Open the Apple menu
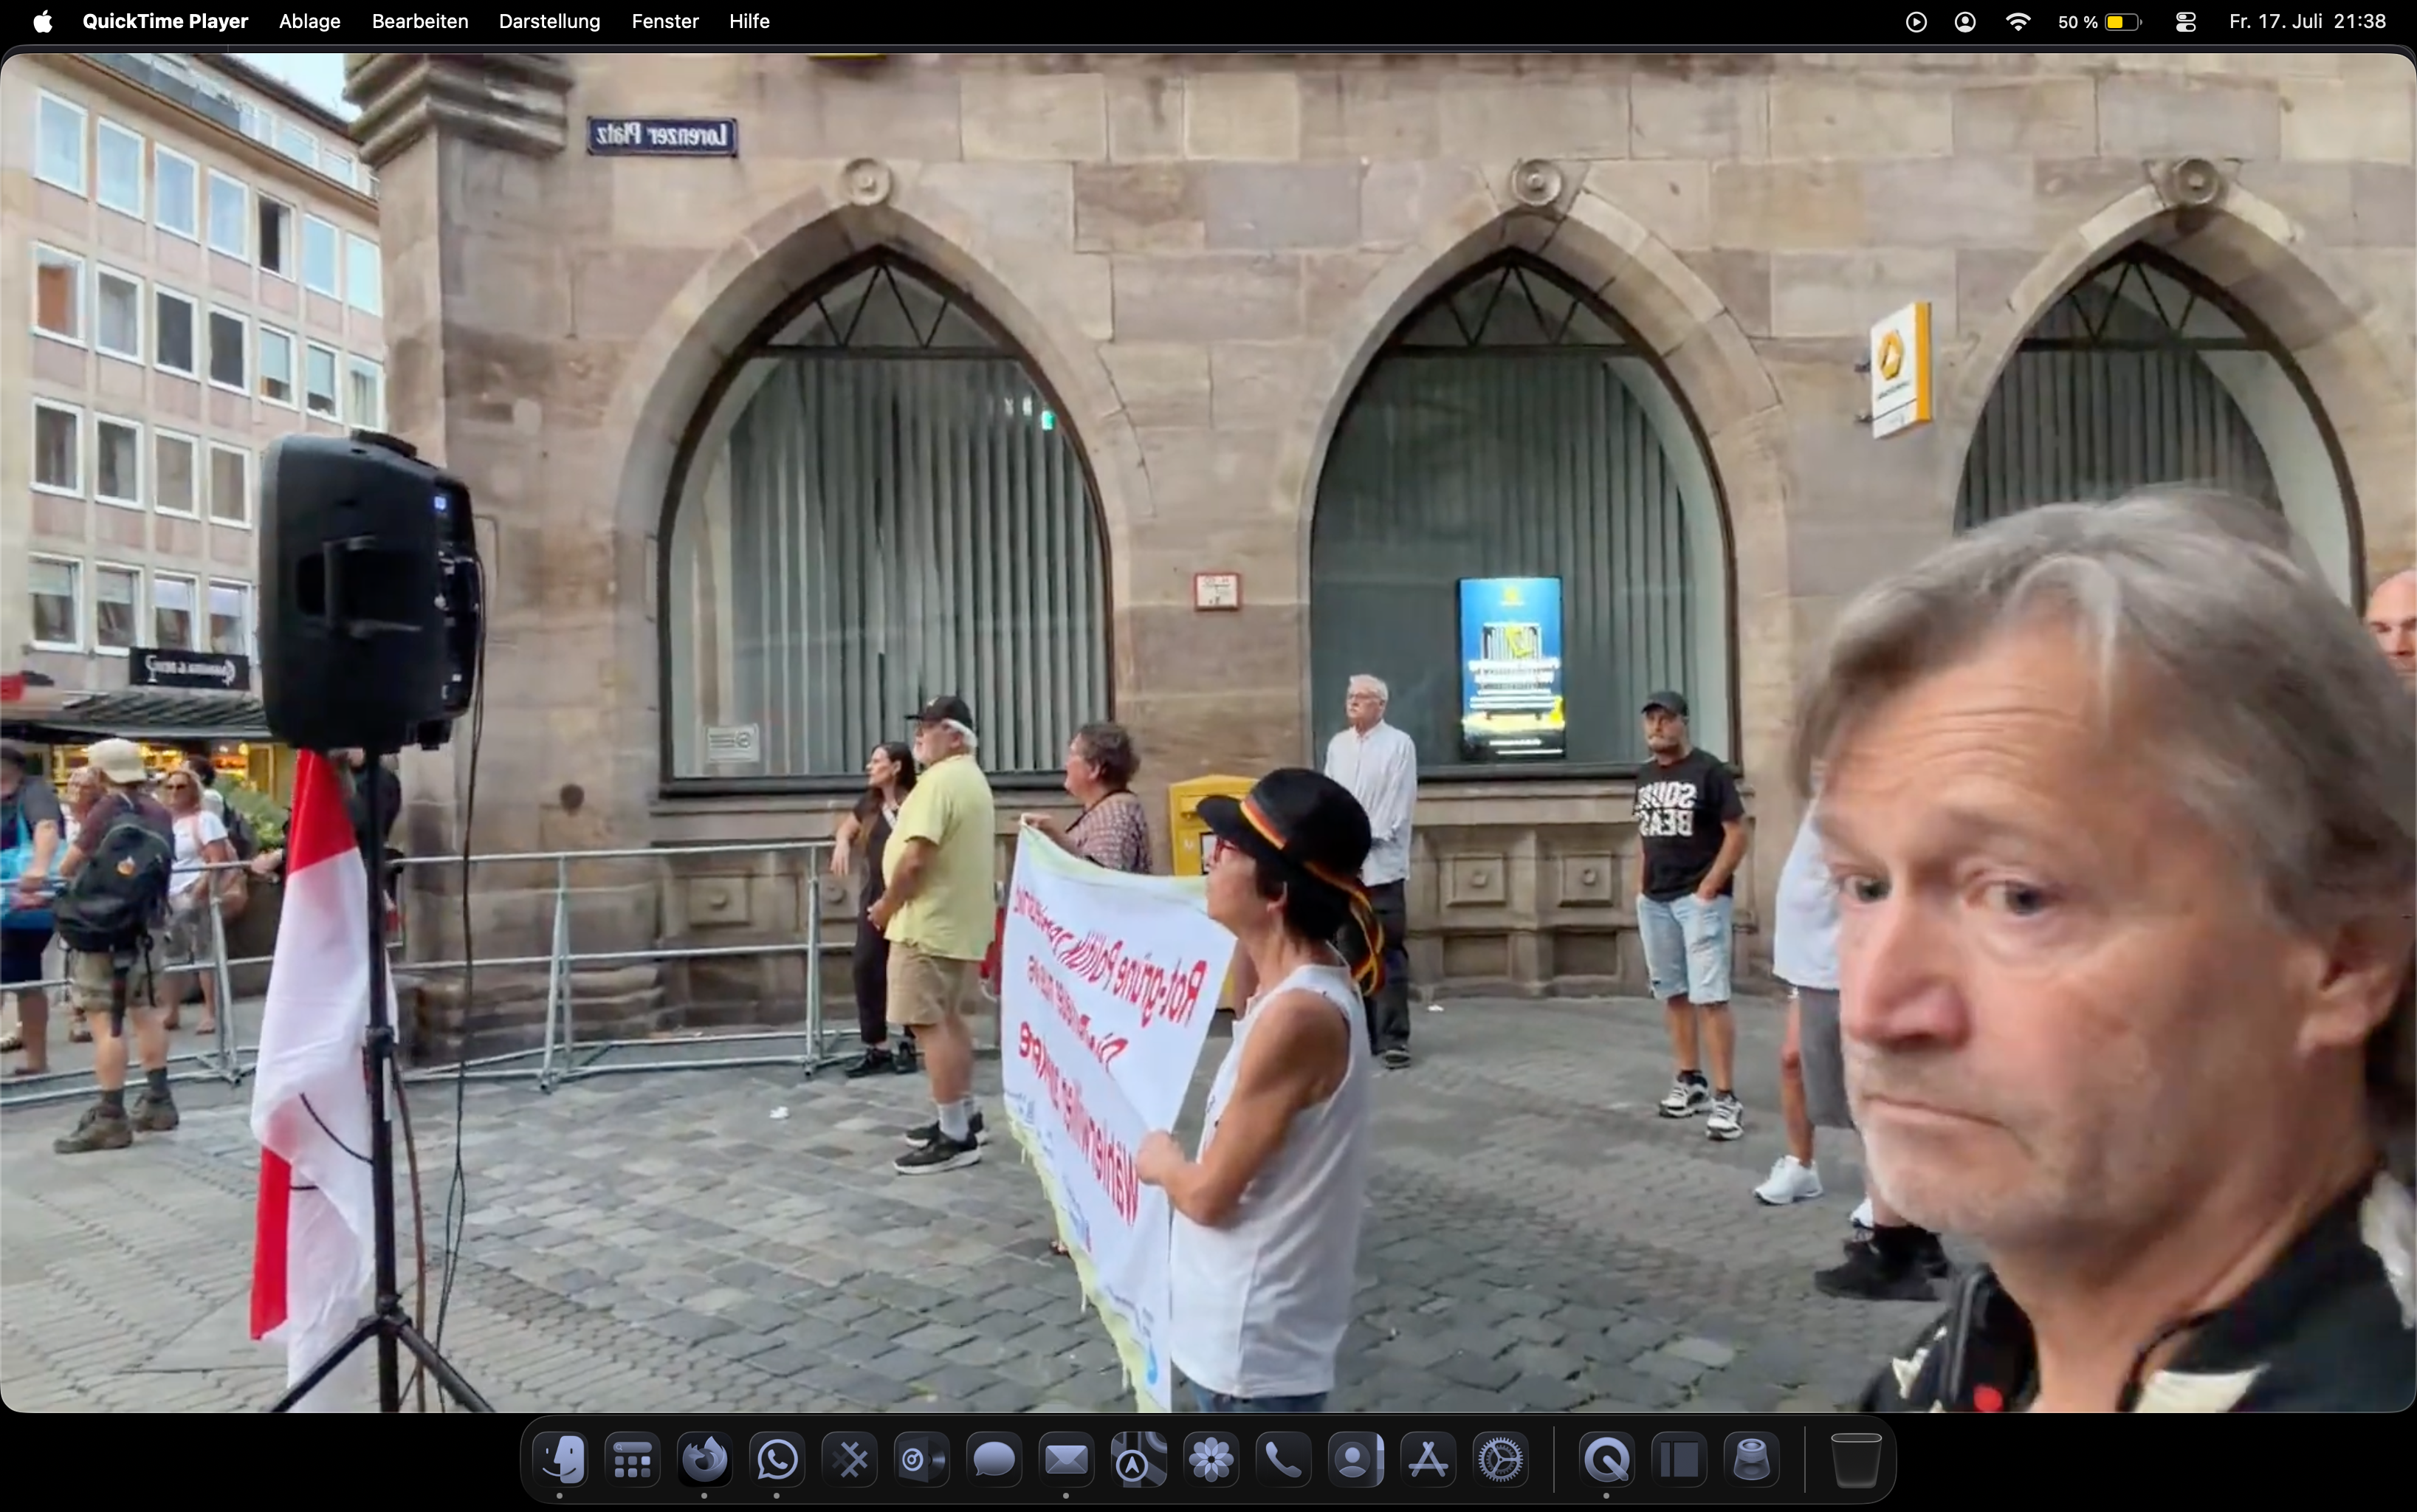 coord(42,21)
